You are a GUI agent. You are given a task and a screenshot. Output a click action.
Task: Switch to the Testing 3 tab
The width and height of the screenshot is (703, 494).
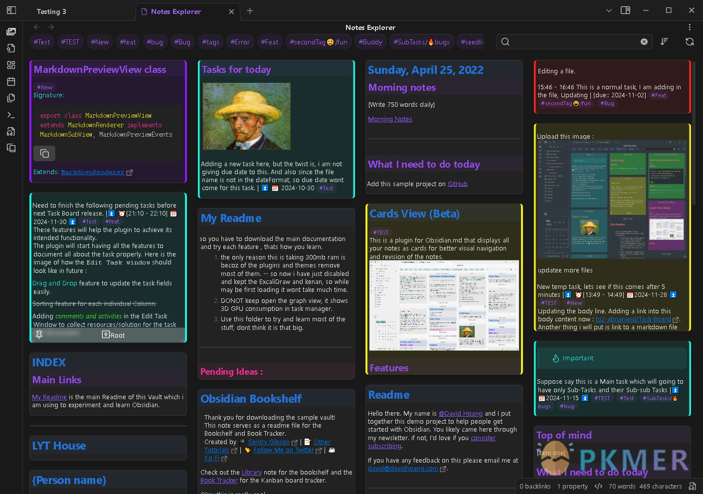coord(51,11)
